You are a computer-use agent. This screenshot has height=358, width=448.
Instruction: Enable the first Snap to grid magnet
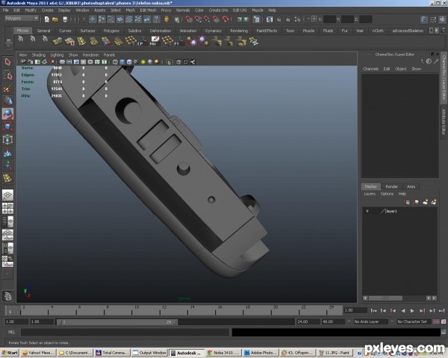tap(189, 19)
